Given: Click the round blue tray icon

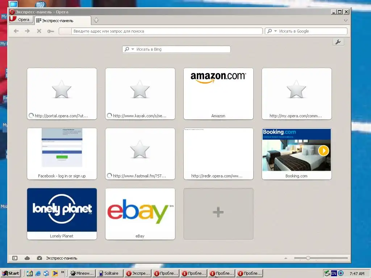Looking at the screenshot, I should 341,273.
